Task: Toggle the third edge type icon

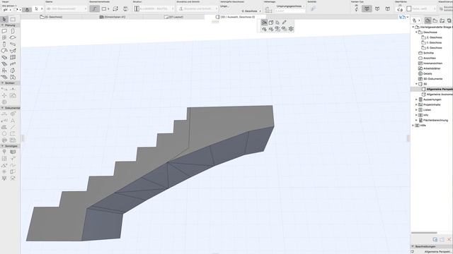Action: [x=377, y=9]
